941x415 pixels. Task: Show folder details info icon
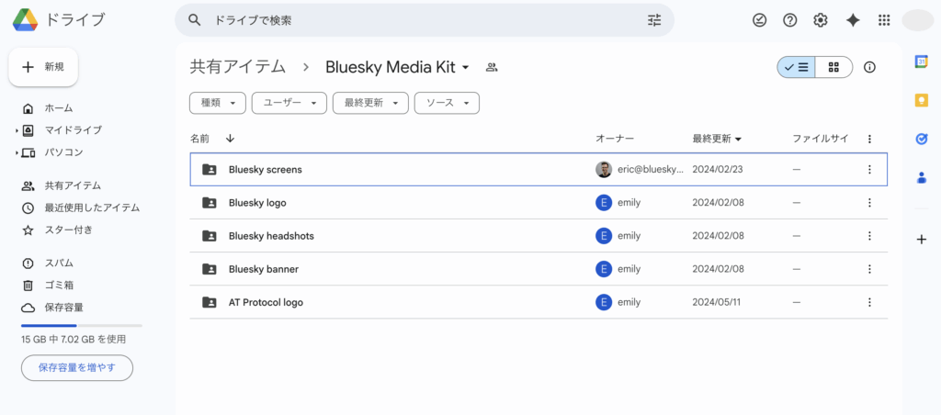pos(869,67)
